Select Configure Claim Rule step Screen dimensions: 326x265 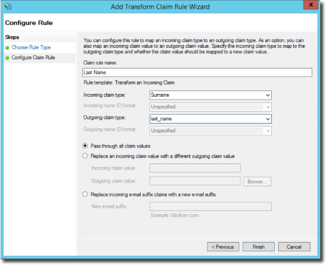tap(33, 58)
